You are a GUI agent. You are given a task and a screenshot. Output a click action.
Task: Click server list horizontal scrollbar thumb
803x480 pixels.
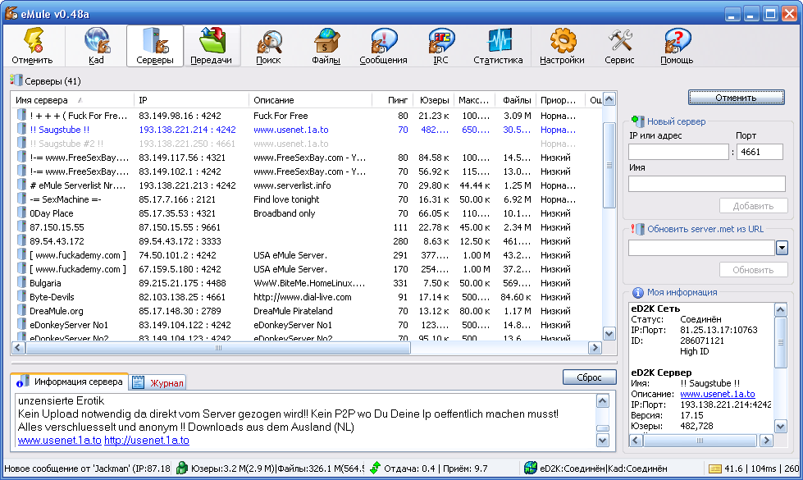(218, 348)
